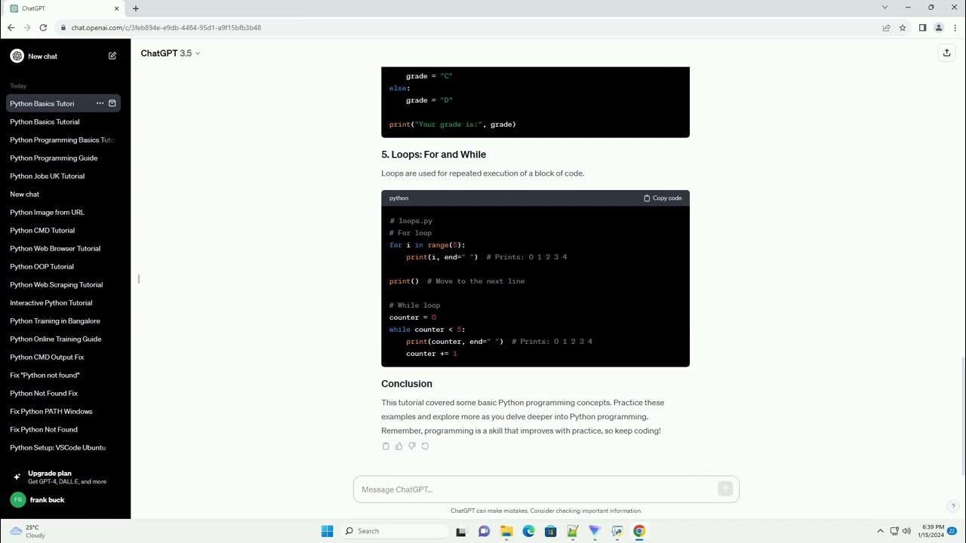Open the Interactive Python Tutorial chat

[65, 302]
